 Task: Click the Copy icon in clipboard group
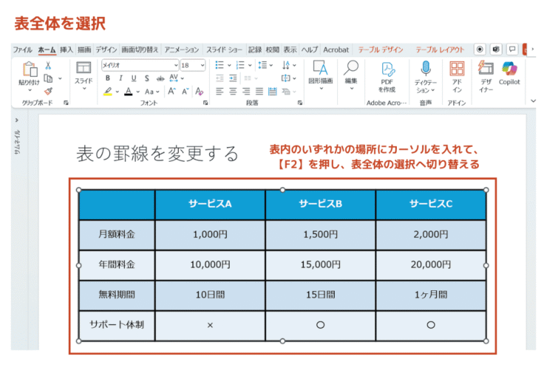pyautogui.click(x=48, y=78)
